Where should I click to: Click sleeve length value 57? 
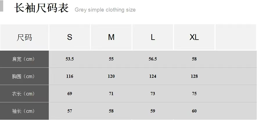tap(70, 111)
